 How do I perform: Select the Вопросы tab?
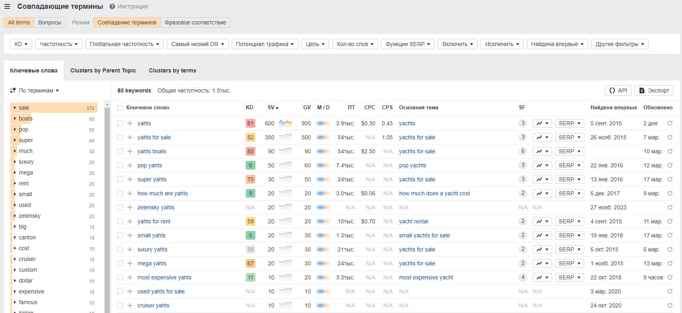pos(50,22)
